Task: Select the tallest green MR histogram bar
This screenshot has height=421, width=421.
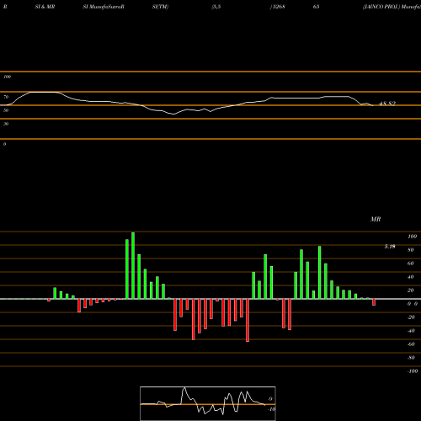Action: [x=133, y=265]
